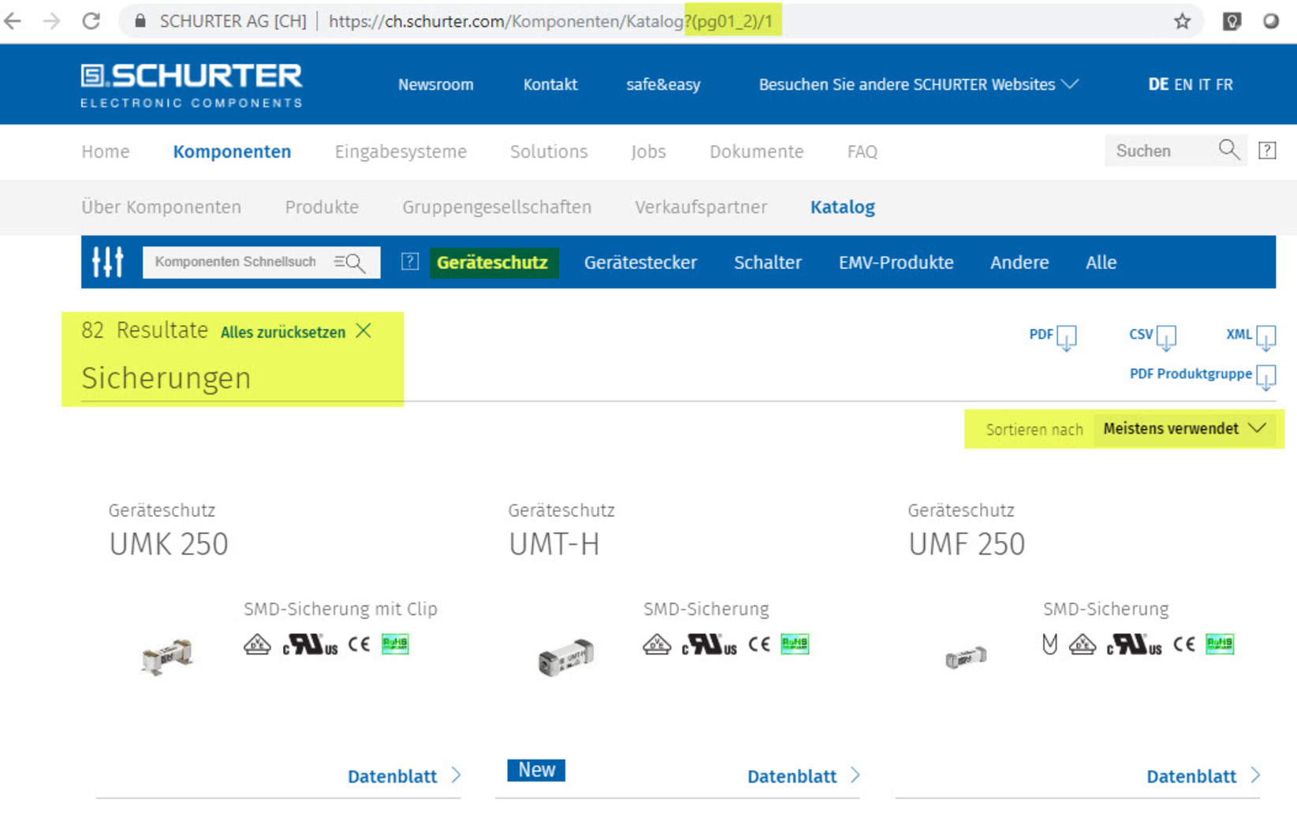The image size is (1297, 821).
Task: Go to Verkaufspartner submenu
Action: click(x=701, y=207)
